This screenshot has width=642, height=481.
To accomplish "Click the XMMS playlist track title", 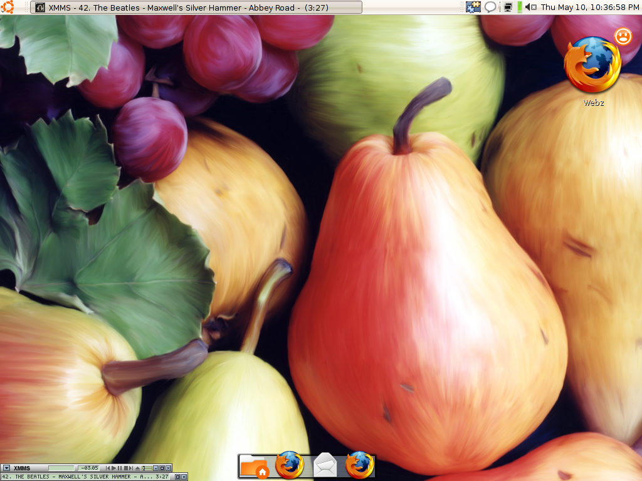I will point(85,477).
